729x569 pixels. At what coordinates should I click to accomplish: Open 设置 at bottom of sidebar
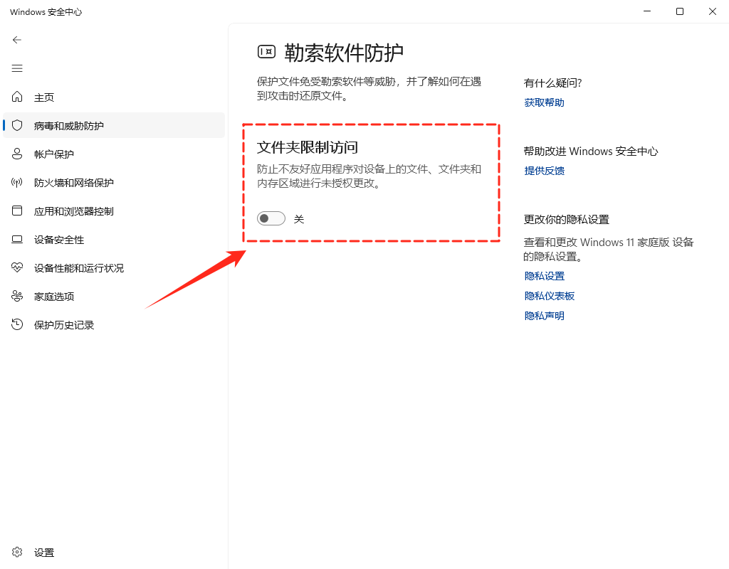[x=114, y=552]
